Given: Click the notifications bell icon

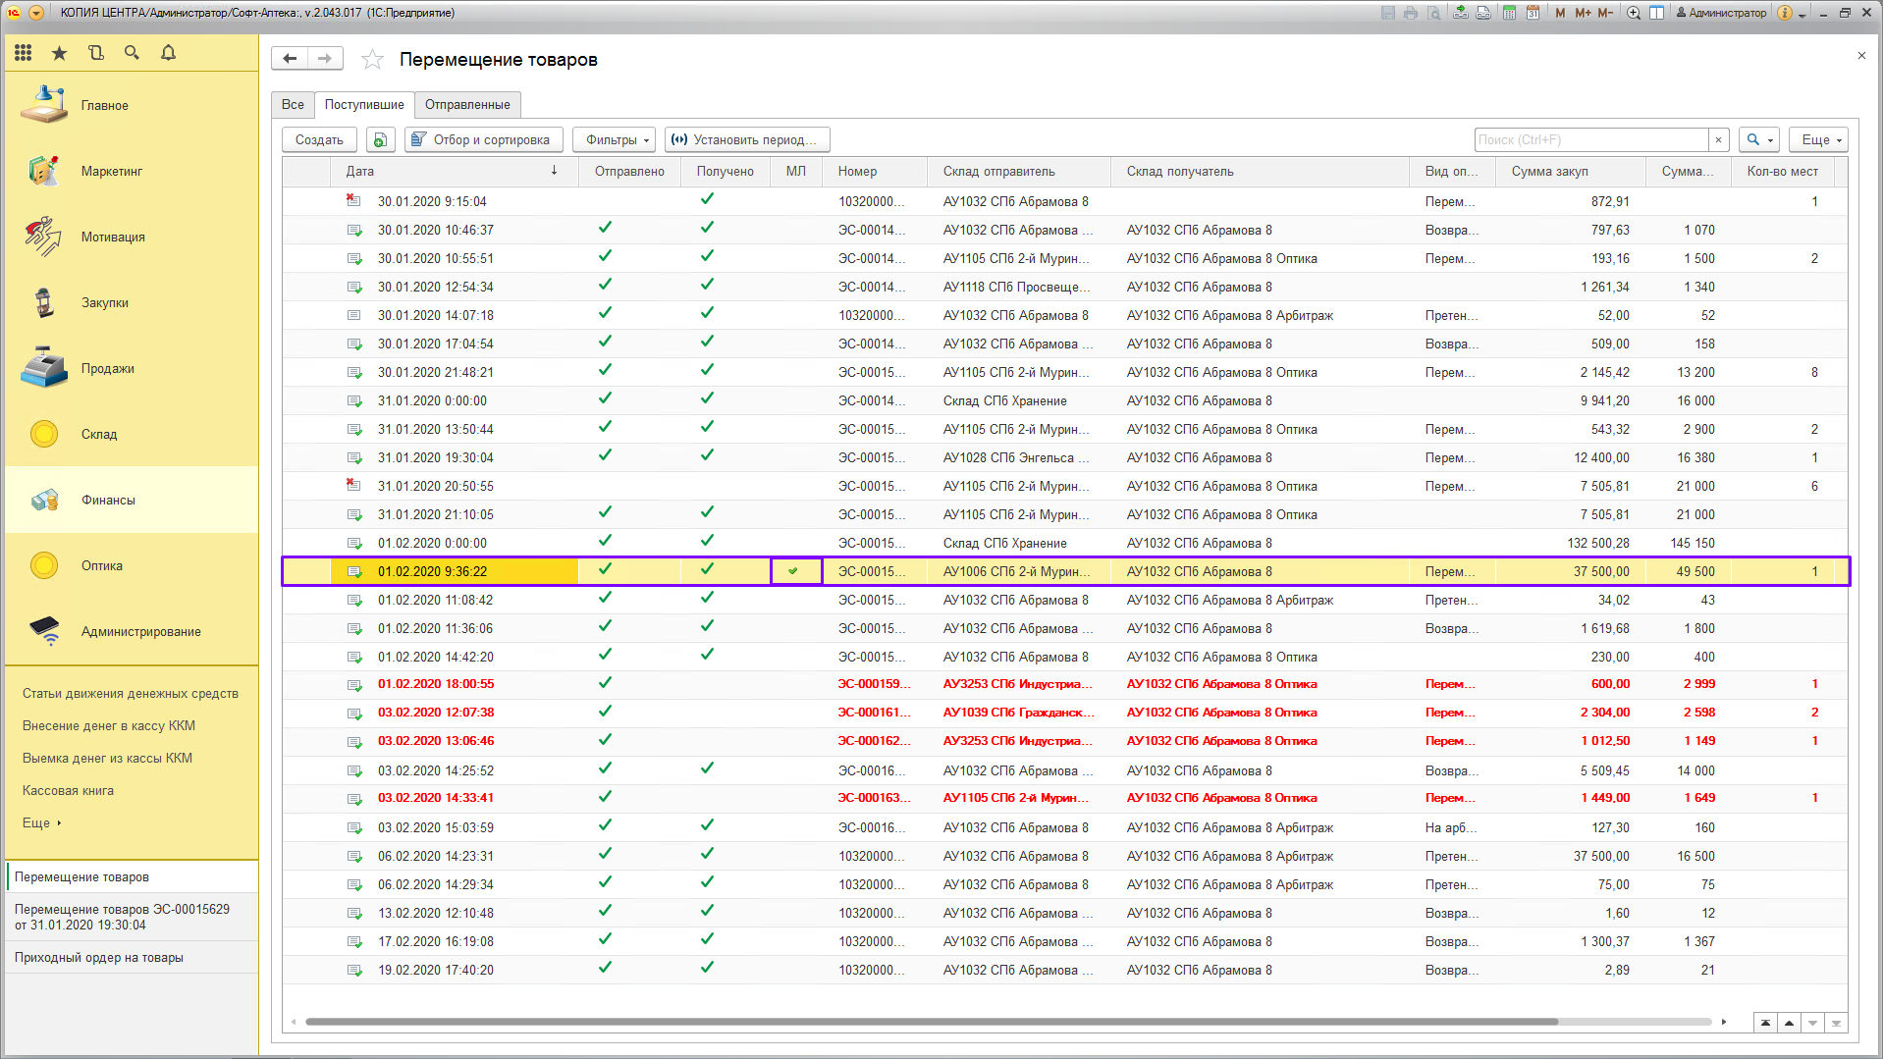Looking at the screenshot, I should 168,53.
